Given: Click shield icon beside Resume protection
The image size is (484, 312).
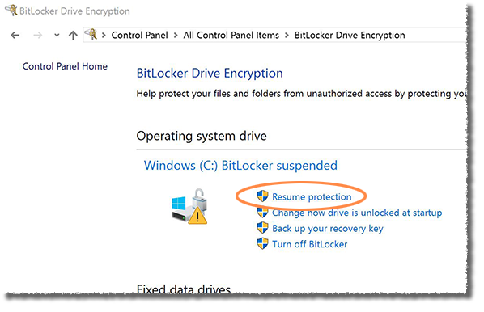Looking at the screenshot, I should point(263,196).
